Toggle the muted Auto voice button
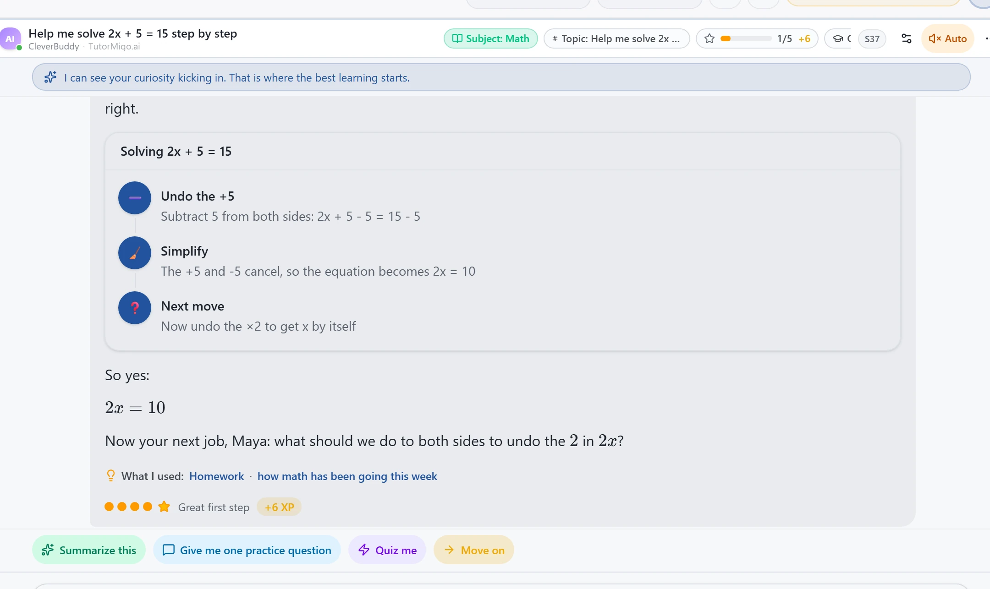This screenshot has height=589, width=990. click(947, 39)
